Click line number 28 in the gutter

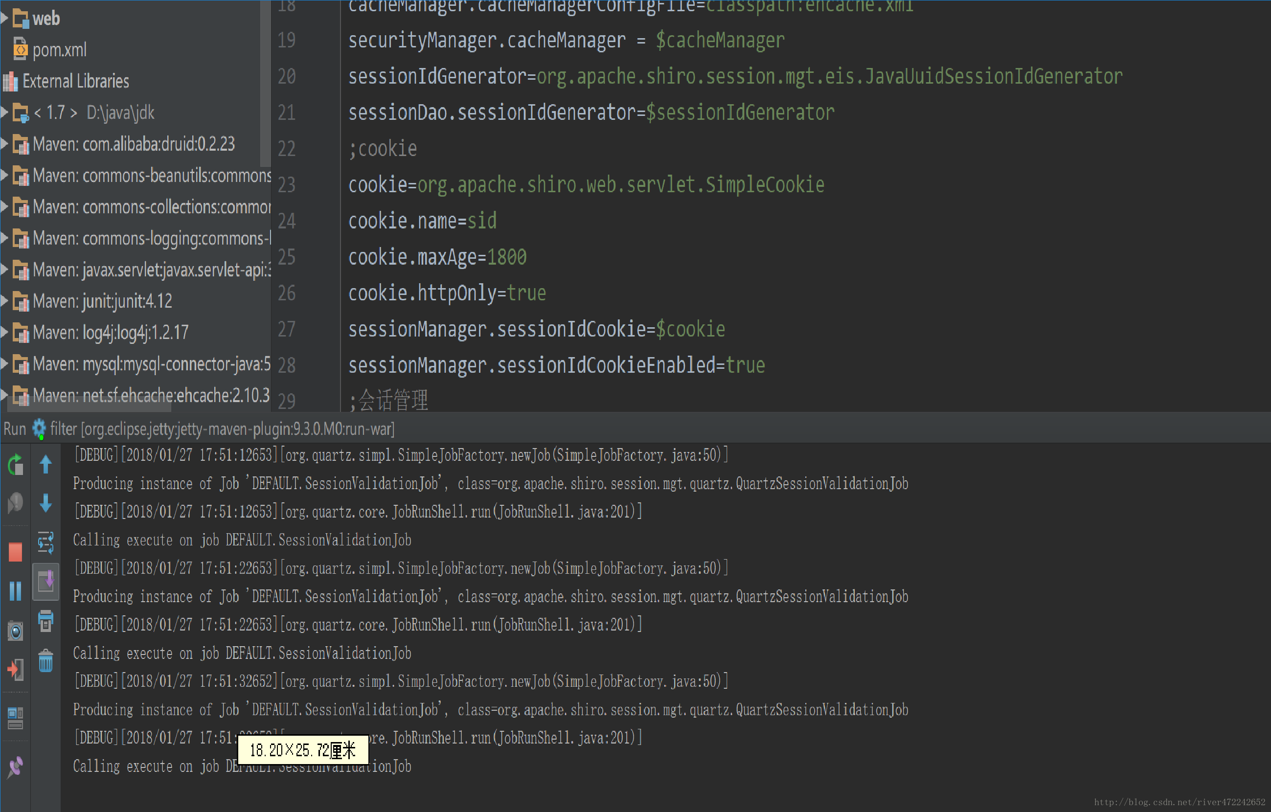tap(287, 365)
